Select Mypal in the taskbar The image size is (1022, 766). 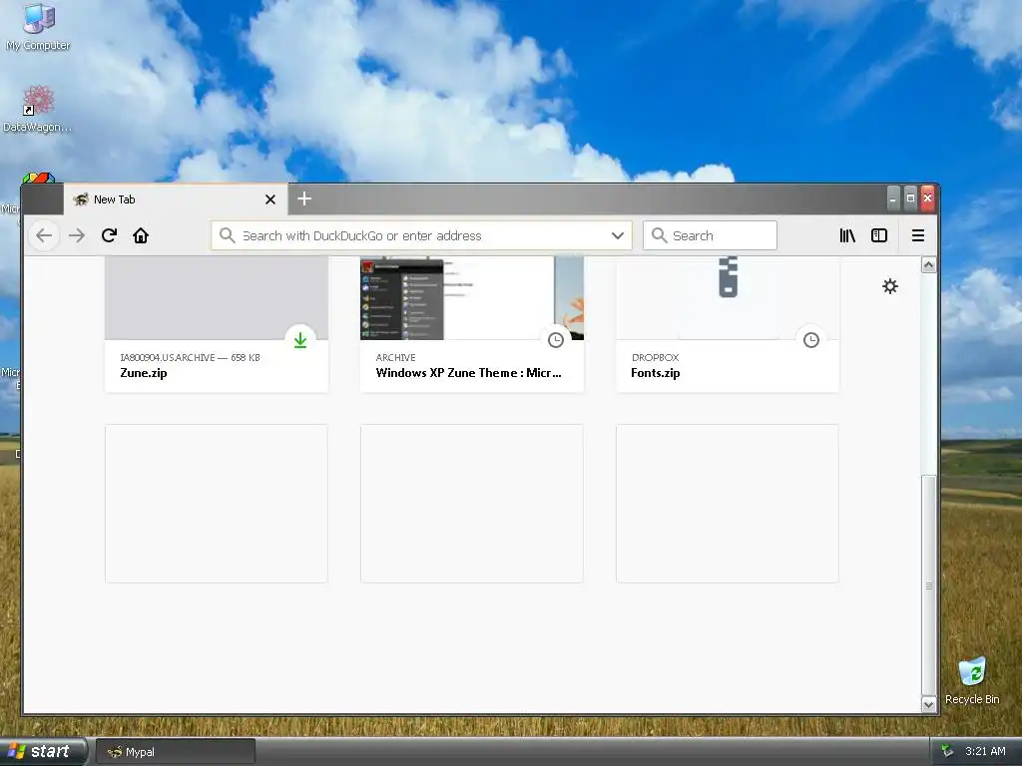[176, 752]
